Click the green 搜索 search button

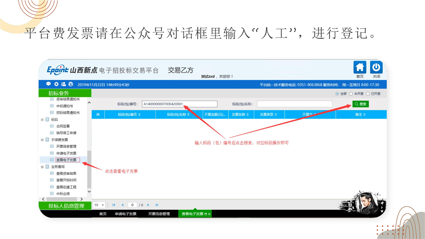click(361, 104)
